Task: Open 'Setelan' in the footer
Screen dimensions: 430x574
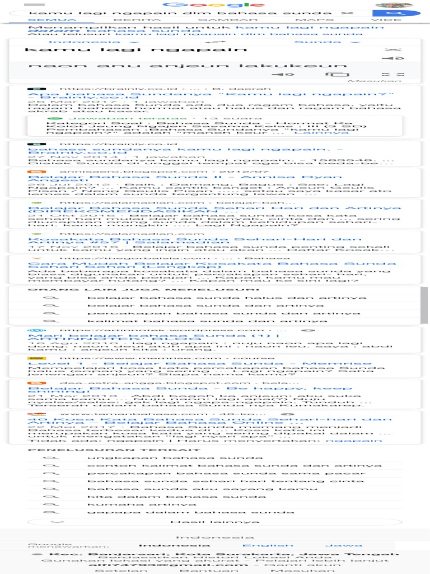Action: pos(122,571)
